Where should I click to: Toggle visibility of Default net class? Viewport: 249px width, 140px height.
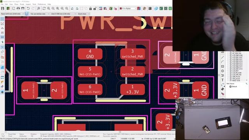(x=230, y=86)
